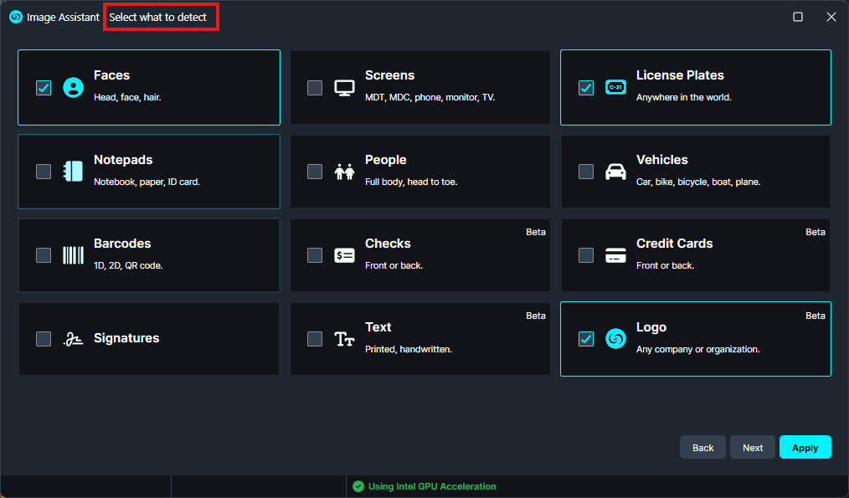Image resolution: width=849 pixels, height=498 pixels.
Task: Click the Image Assistant app logo
Action: (x=15, y=17)
